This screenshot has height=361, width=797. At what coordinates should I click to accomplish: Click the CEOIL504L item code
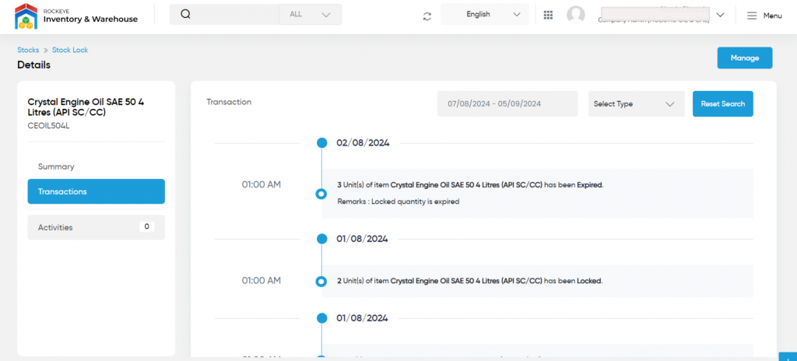pyautogui.click(x=48, y=125)
